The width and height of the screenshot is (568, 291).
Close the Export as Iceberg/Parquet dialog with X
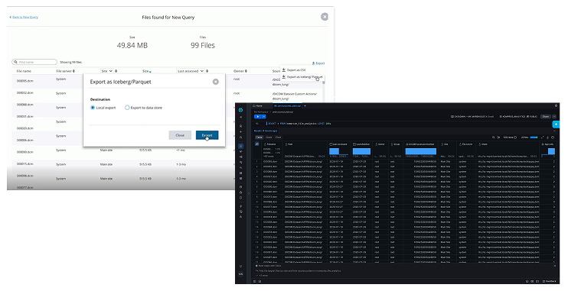pyautogui.click(x=216, y=82)
